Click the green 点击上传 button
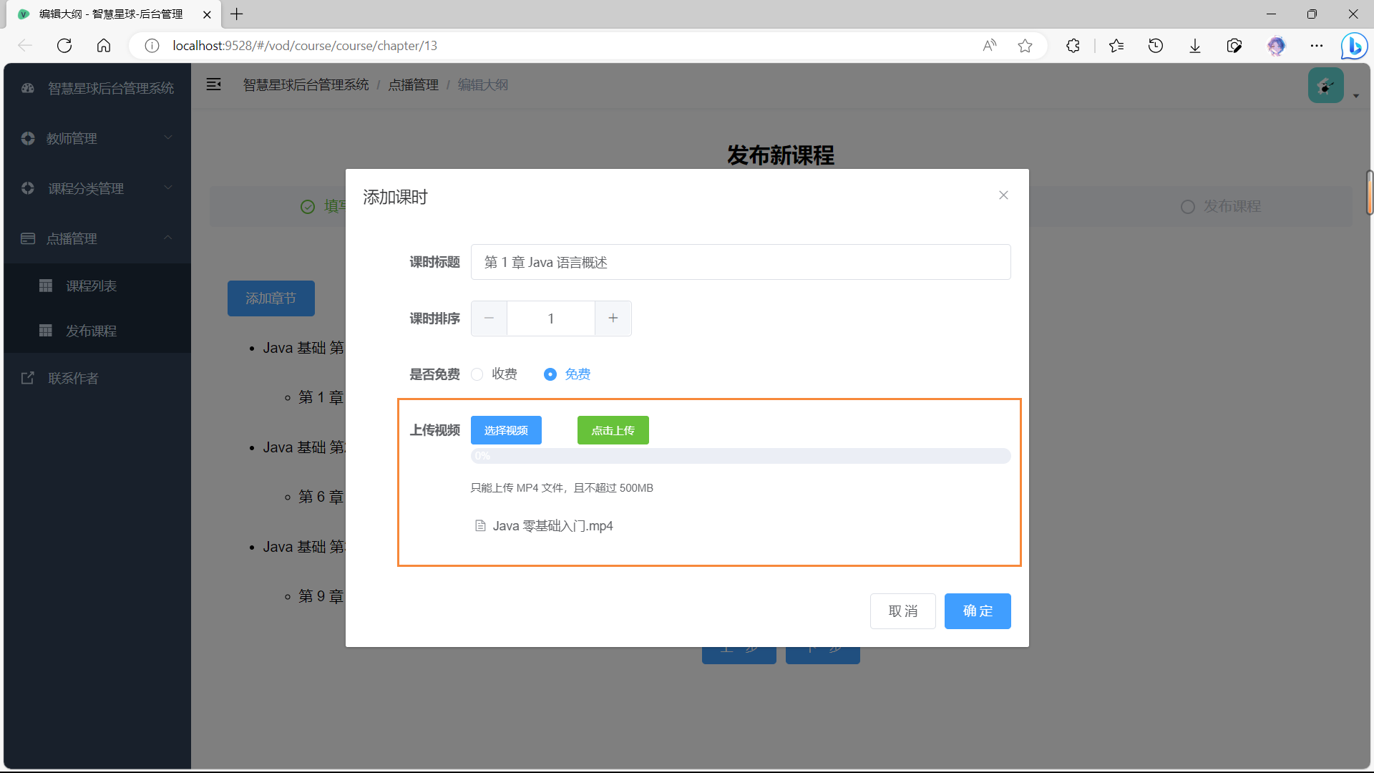 pos(613,430)
